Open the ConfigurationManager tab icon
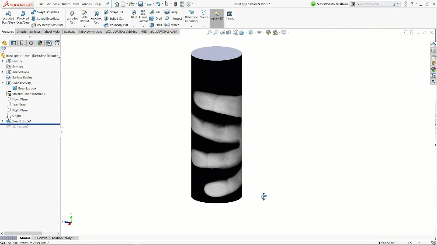 point(22,43)
